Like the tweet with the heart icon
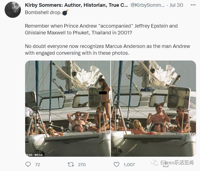 117,164
